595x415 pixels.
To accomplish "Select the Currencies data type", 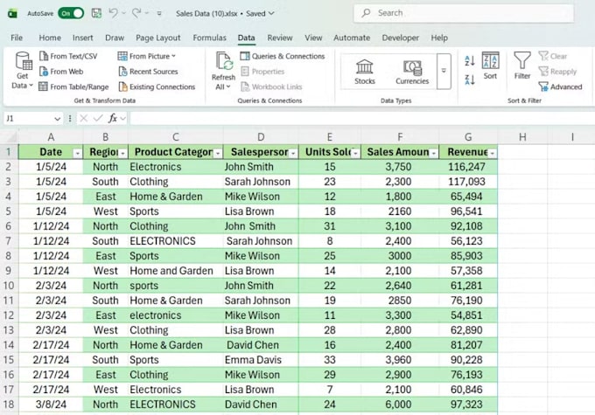I will pyautogui.click(x=412, y=72).
